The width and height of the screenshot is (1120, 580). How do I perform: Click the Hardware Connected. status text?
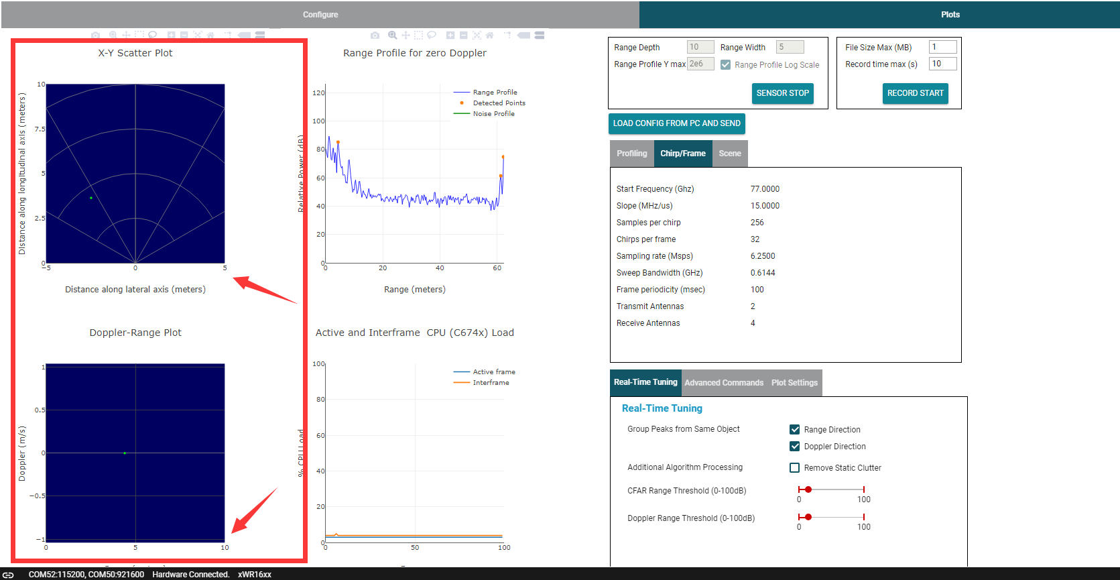coord(191,575)
